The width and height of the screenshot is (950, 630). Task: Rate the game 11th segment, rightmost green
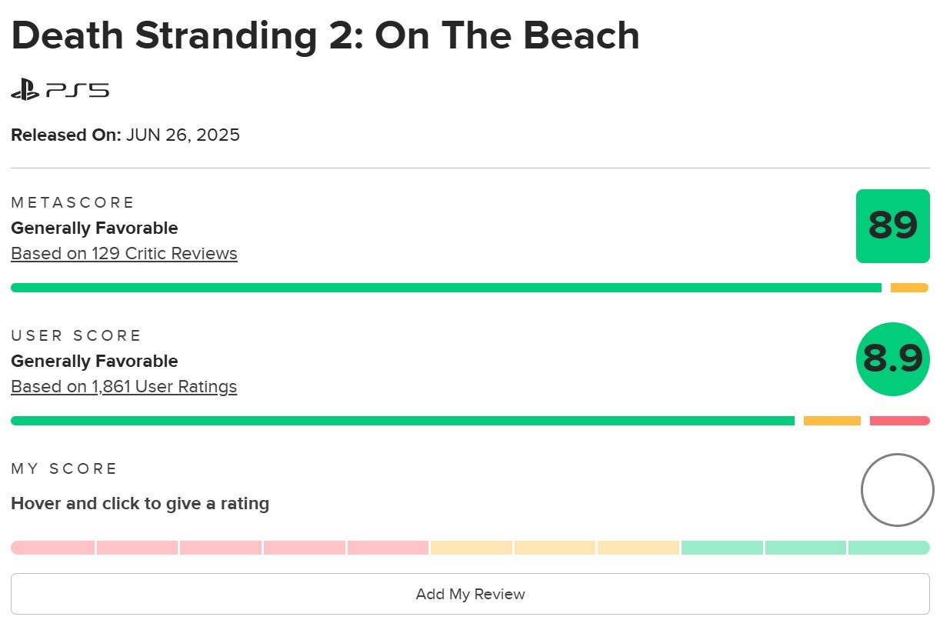(889, 548)
